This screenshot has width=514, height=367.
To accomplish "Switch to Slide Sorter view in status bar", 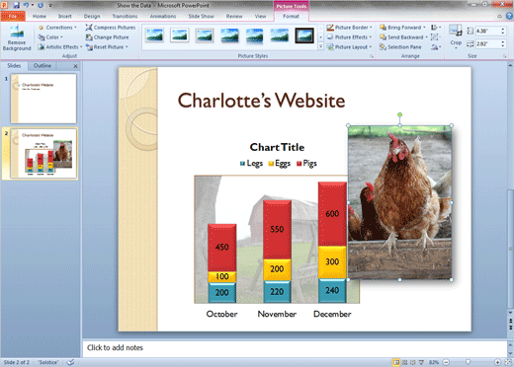I will point(404,362).
